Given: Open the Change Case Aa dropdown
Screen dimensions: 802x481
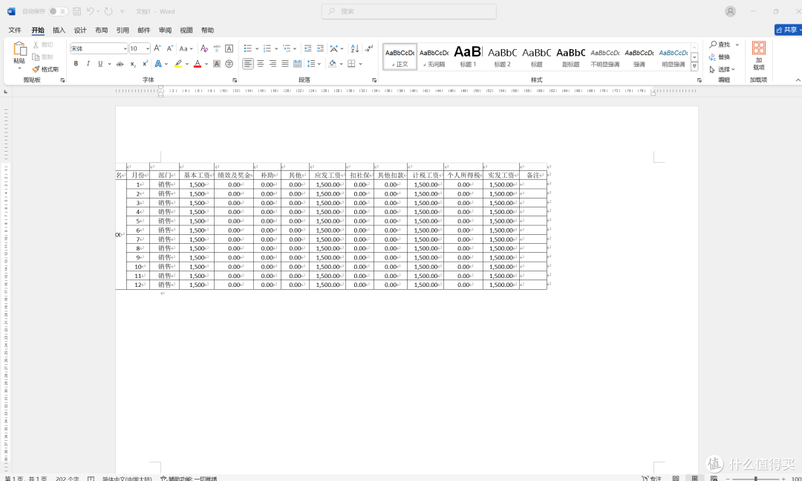Looking at the screenshot, I should [x=186, y=48].
